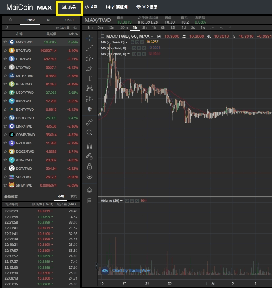Select the crosshair cursor tool

pos(89,38)
